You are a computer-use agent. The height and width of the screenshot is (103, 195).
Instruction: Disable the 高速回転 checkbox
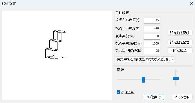[118, 92]
